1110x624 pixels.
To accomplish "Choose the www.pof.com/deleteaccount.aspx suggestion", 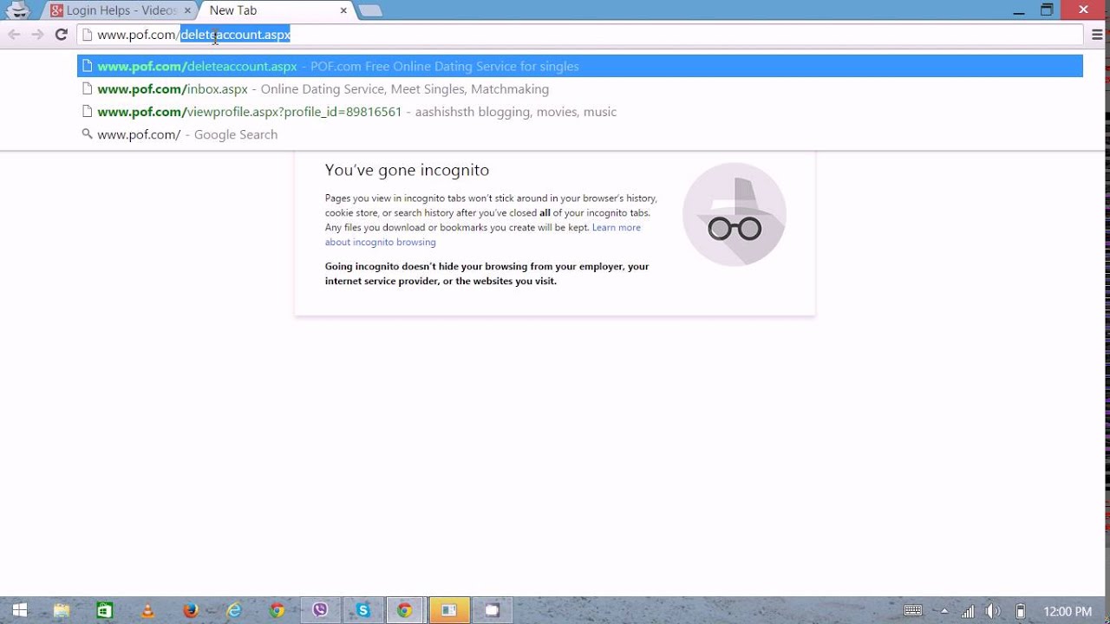I will 579,66.
